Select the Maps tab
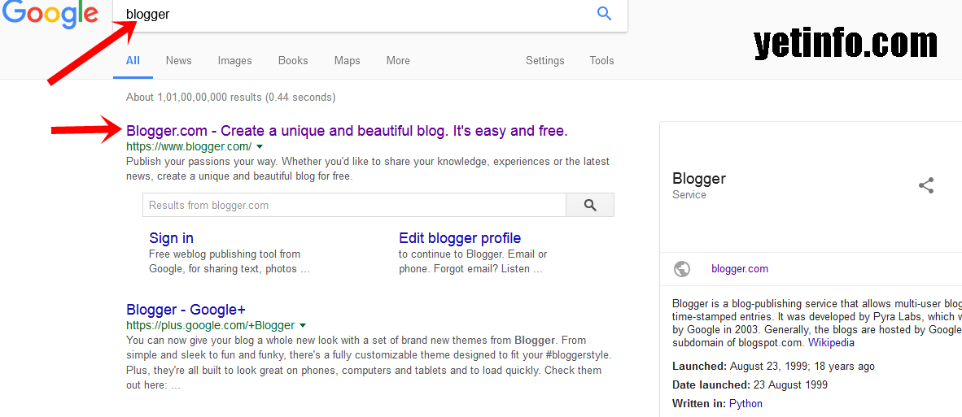This screenshot has height=417, width=962. (x=347, y=60)
